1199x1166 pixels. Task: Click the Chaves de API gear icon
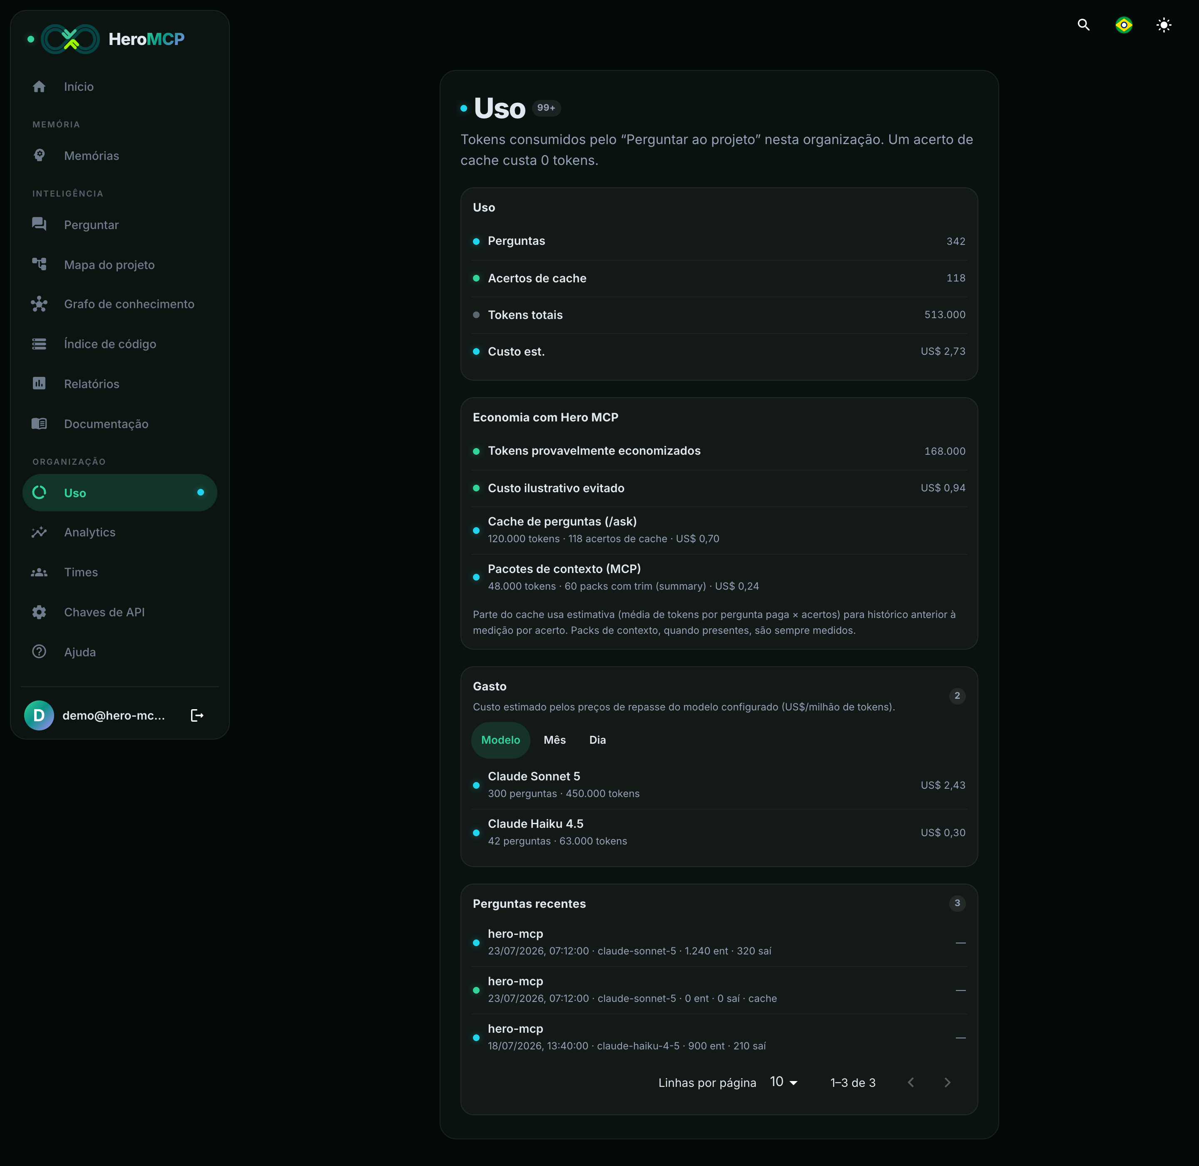coord(39,612)
